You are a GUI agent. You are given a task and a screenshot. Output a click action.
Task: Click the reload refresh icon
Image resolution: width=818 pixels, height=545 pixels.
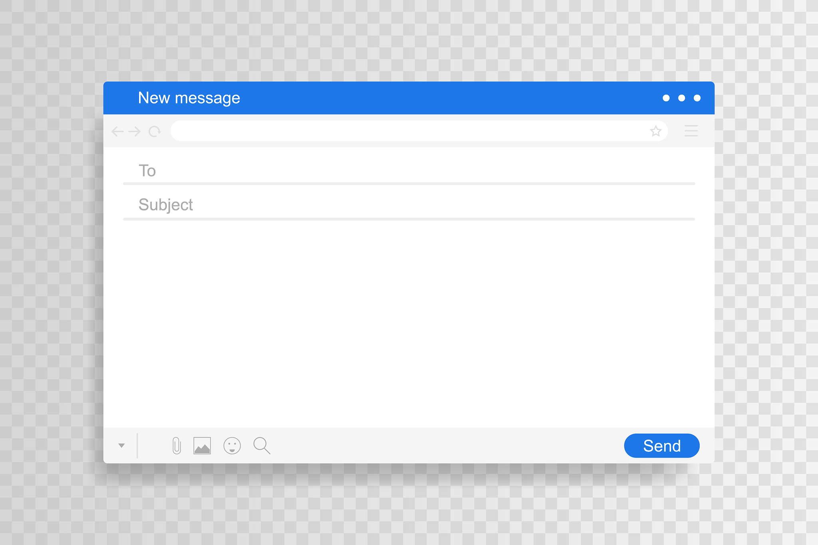(x=155, y=131)
